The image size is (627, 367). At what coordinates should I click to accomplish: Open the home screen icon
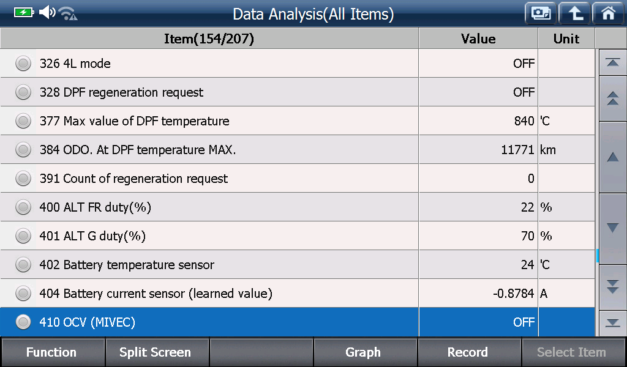coord(608,13)
